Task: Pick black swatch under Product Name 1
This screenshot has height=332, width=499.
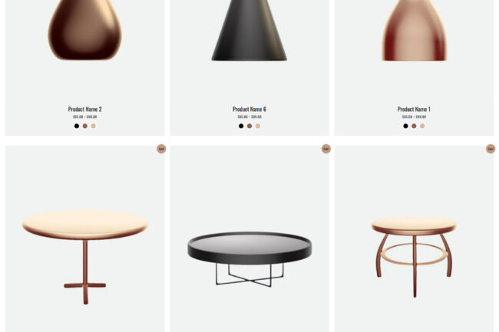Action: [406, 126]
